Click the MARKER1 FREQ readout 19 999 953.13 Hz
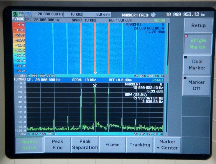Viewport: 216px width, 164px height. (185, 15)
